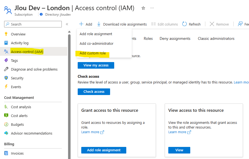Screen dimensions: 249x159
Task: Click the Overview key icon
Action: click(6, 34)
